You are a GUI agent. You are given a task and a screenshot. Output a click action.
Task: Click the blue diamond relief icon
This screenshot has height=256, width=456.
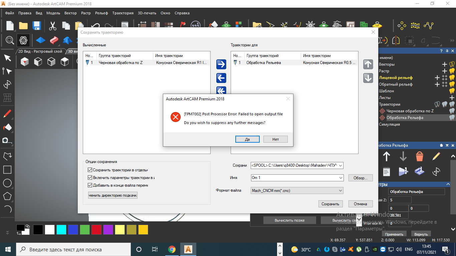point(41,40)
